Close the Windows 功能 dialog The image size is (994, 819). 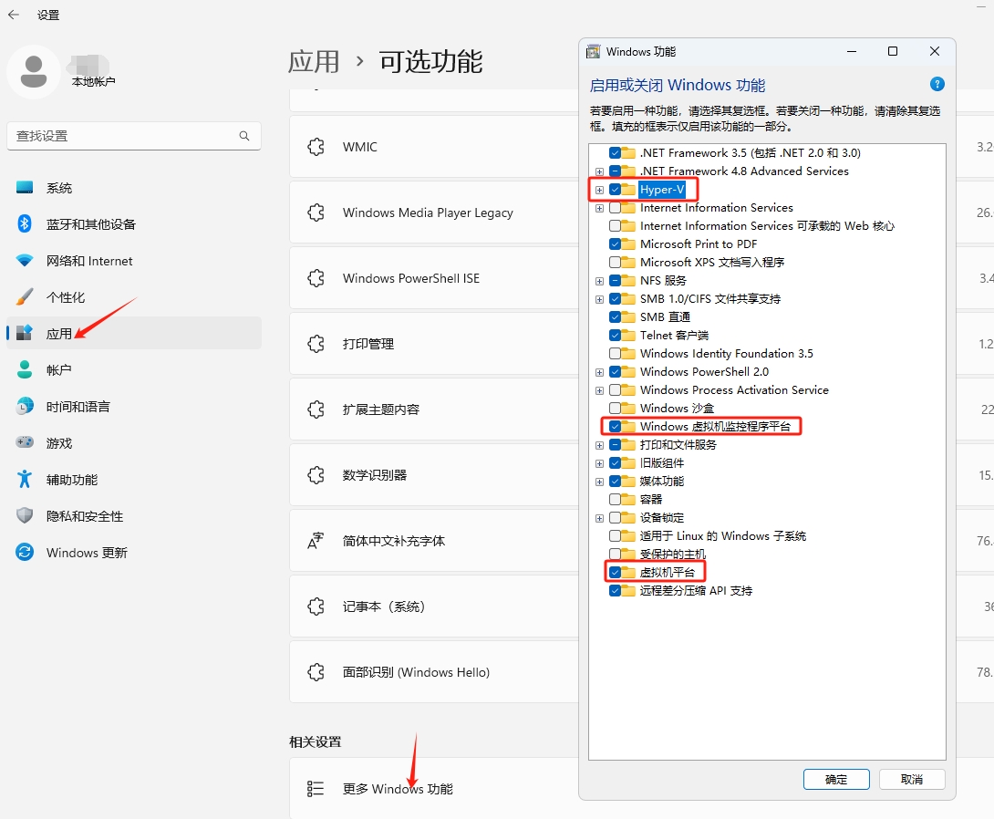coord(935,51)
